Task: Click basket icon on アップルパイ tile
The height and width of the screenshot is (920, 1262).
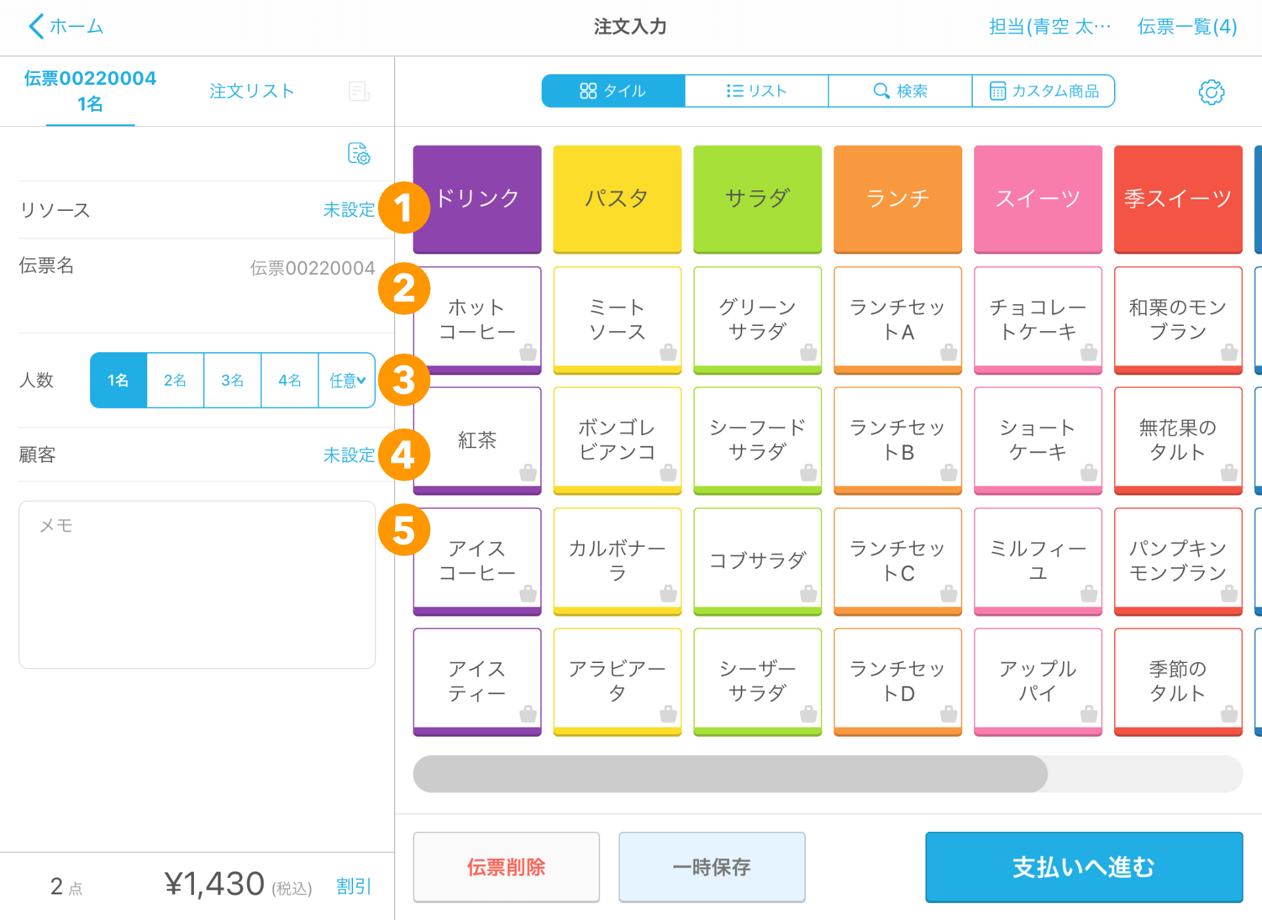Action: (1088, 714)
